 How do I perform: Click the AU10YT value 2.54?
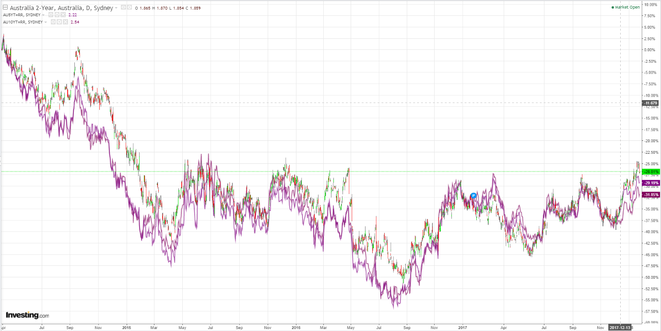tap(75, 22)
